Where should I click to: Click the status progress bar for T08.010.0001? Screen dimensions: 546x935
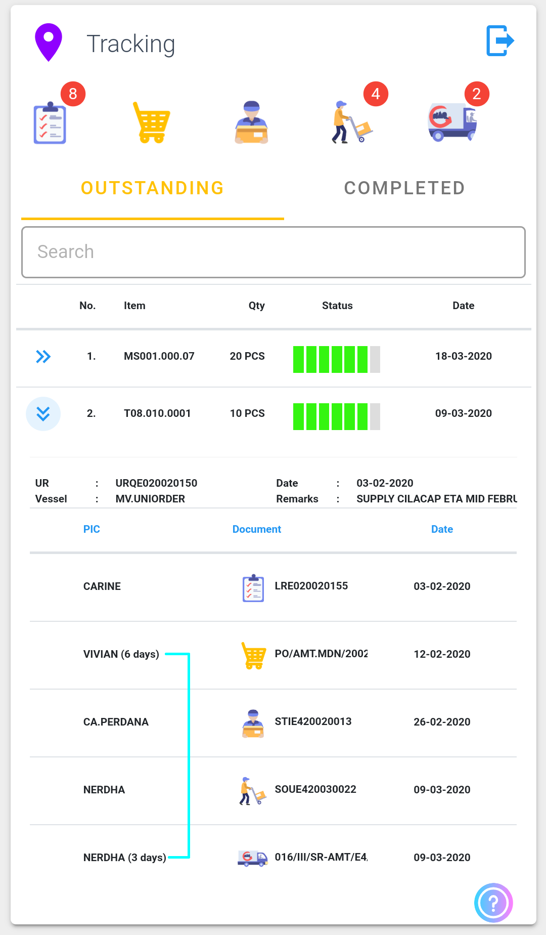(x=336, y=416)
